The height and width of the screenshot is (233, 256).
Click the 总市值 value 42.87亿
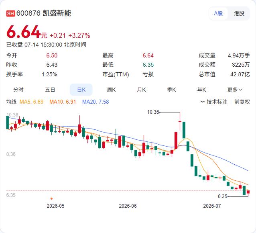(x=240, y=74)
